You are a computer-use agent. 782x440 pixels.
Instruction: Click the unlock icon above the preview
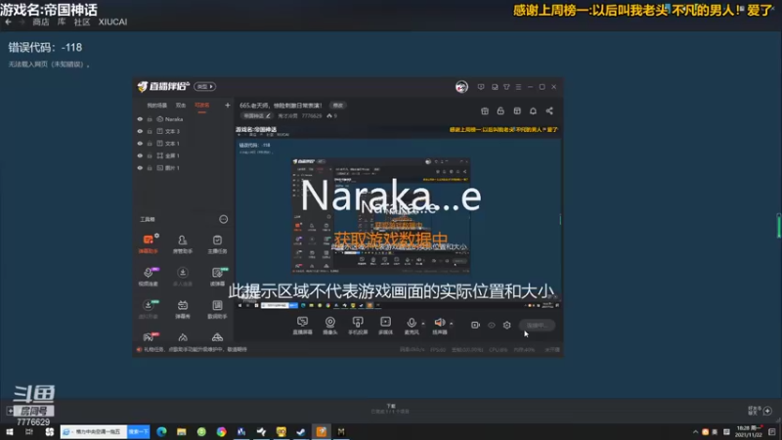[x=500, y=110]
